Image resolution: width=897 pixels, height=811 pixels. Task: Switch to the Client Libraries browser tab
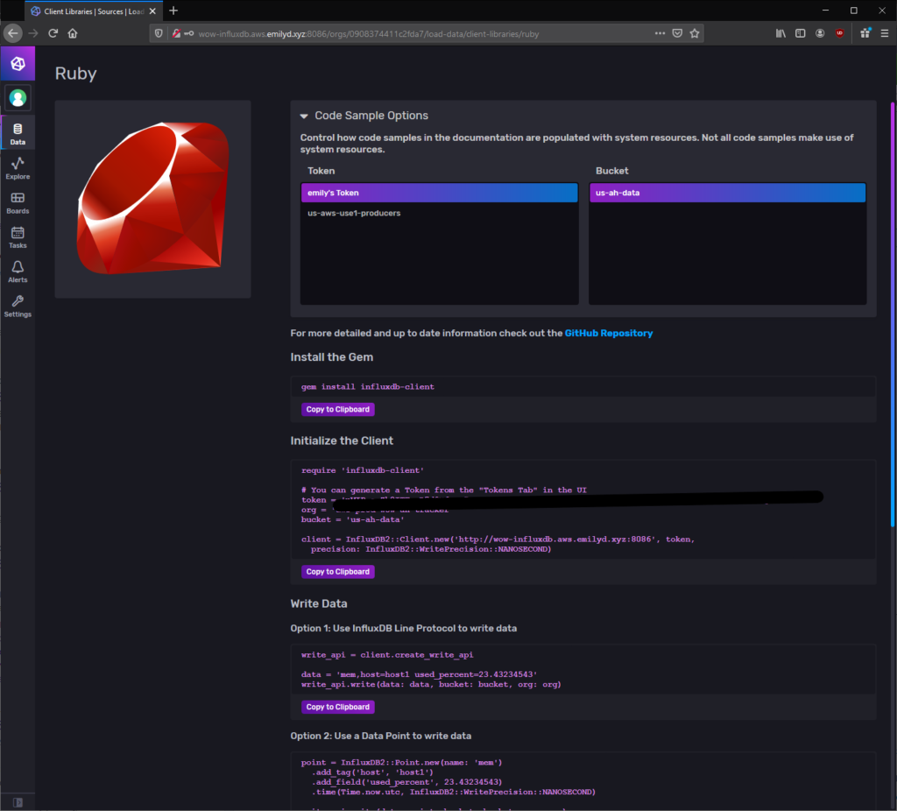[88, 11]
